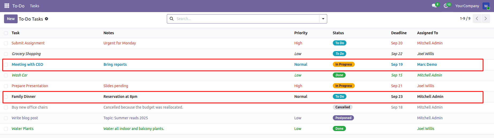Open the To-Do app menu title
494x138 pixels.
18,6
